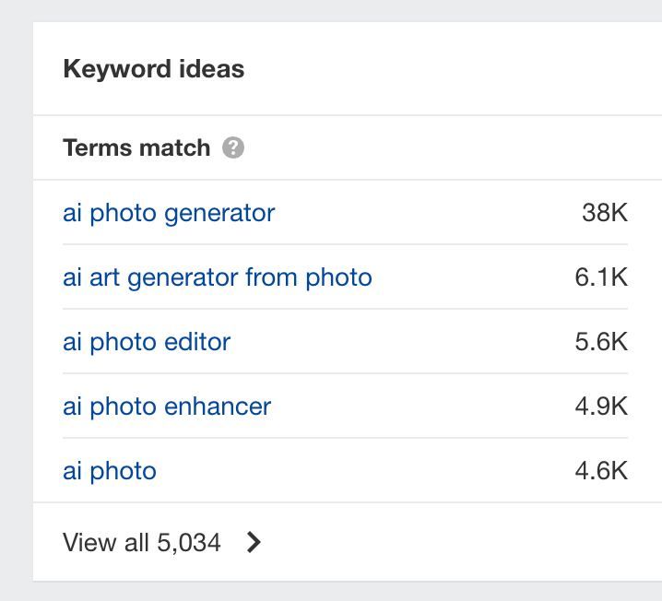Click the word "enhancer" in the keyword list

[218, 407]
